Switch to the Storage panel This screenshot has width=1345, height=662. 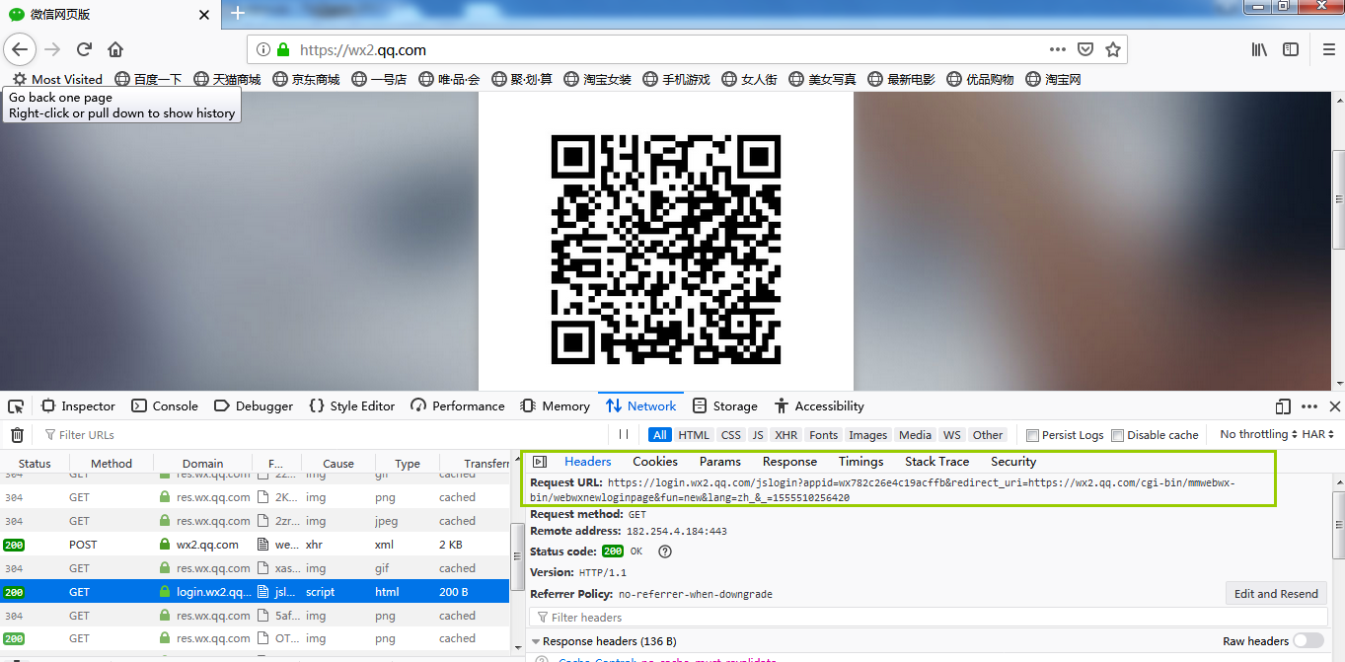(x=725, y=406)
